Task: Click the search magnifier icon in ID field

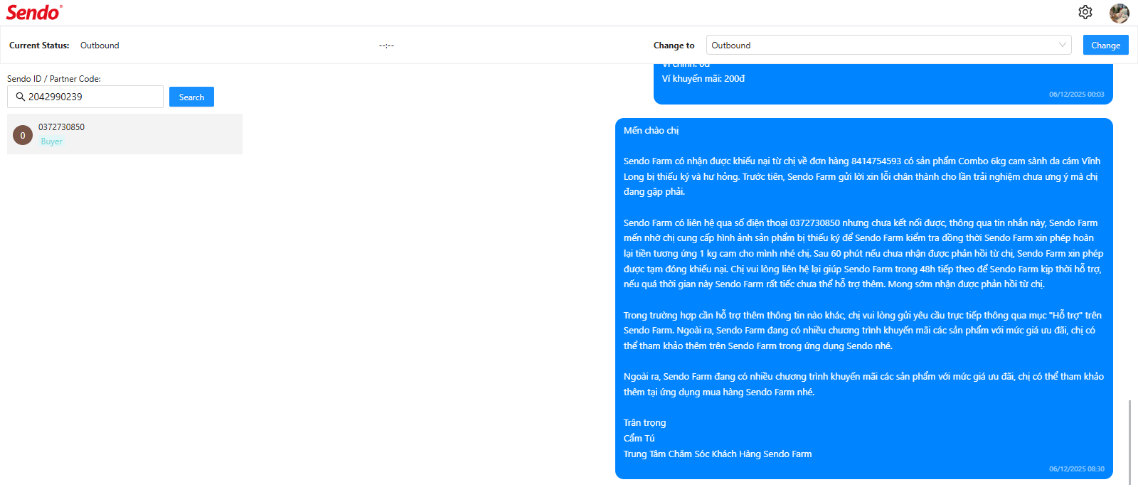Action: (21, 97)
